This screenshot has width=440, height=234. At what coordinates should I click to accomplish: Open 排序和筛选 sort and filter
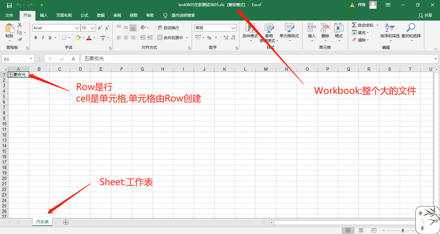(390, 32)
